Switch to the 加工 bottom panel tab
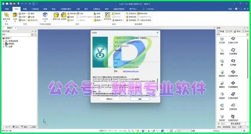This screenshot has width=251, height=134. click(16, 127)
